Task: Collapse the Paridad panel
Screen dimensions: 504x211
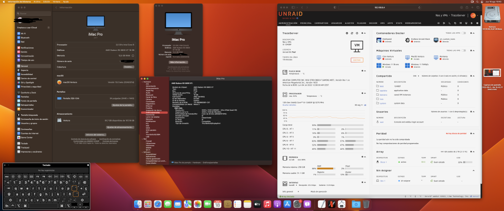Action: 474,133
